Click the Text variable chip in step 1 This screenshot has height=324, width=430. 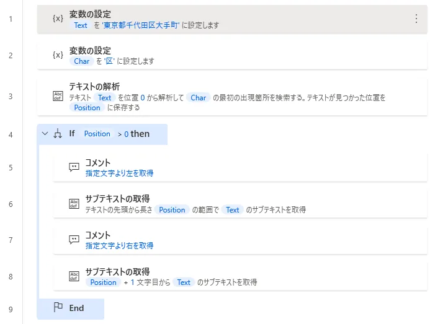click(81, 25)
